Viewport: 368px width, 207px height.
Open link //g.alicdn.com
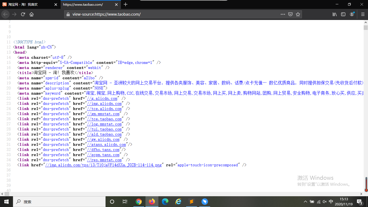pos(102,99)
